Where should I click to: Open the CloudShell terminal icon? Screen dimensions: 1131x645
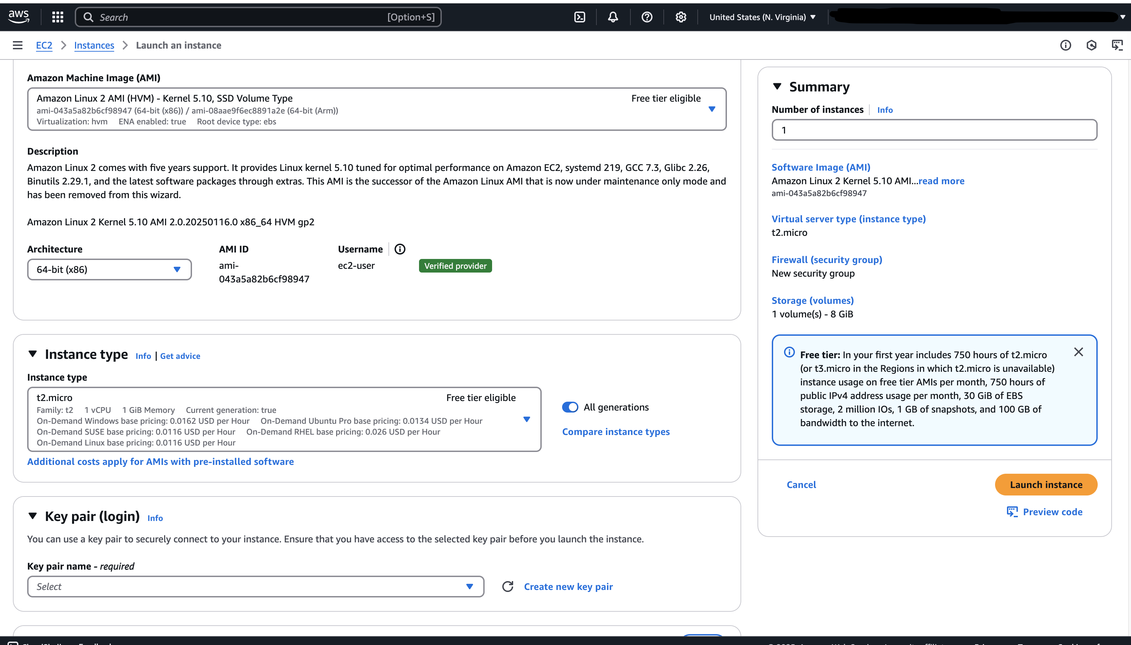[579, 17]
